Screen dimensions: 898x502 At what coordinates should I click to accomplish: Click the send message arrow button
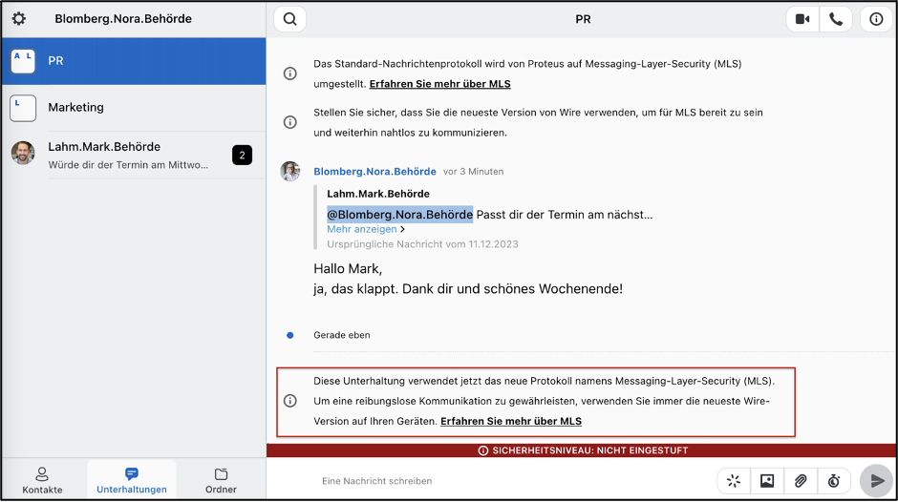pos(876,481)
